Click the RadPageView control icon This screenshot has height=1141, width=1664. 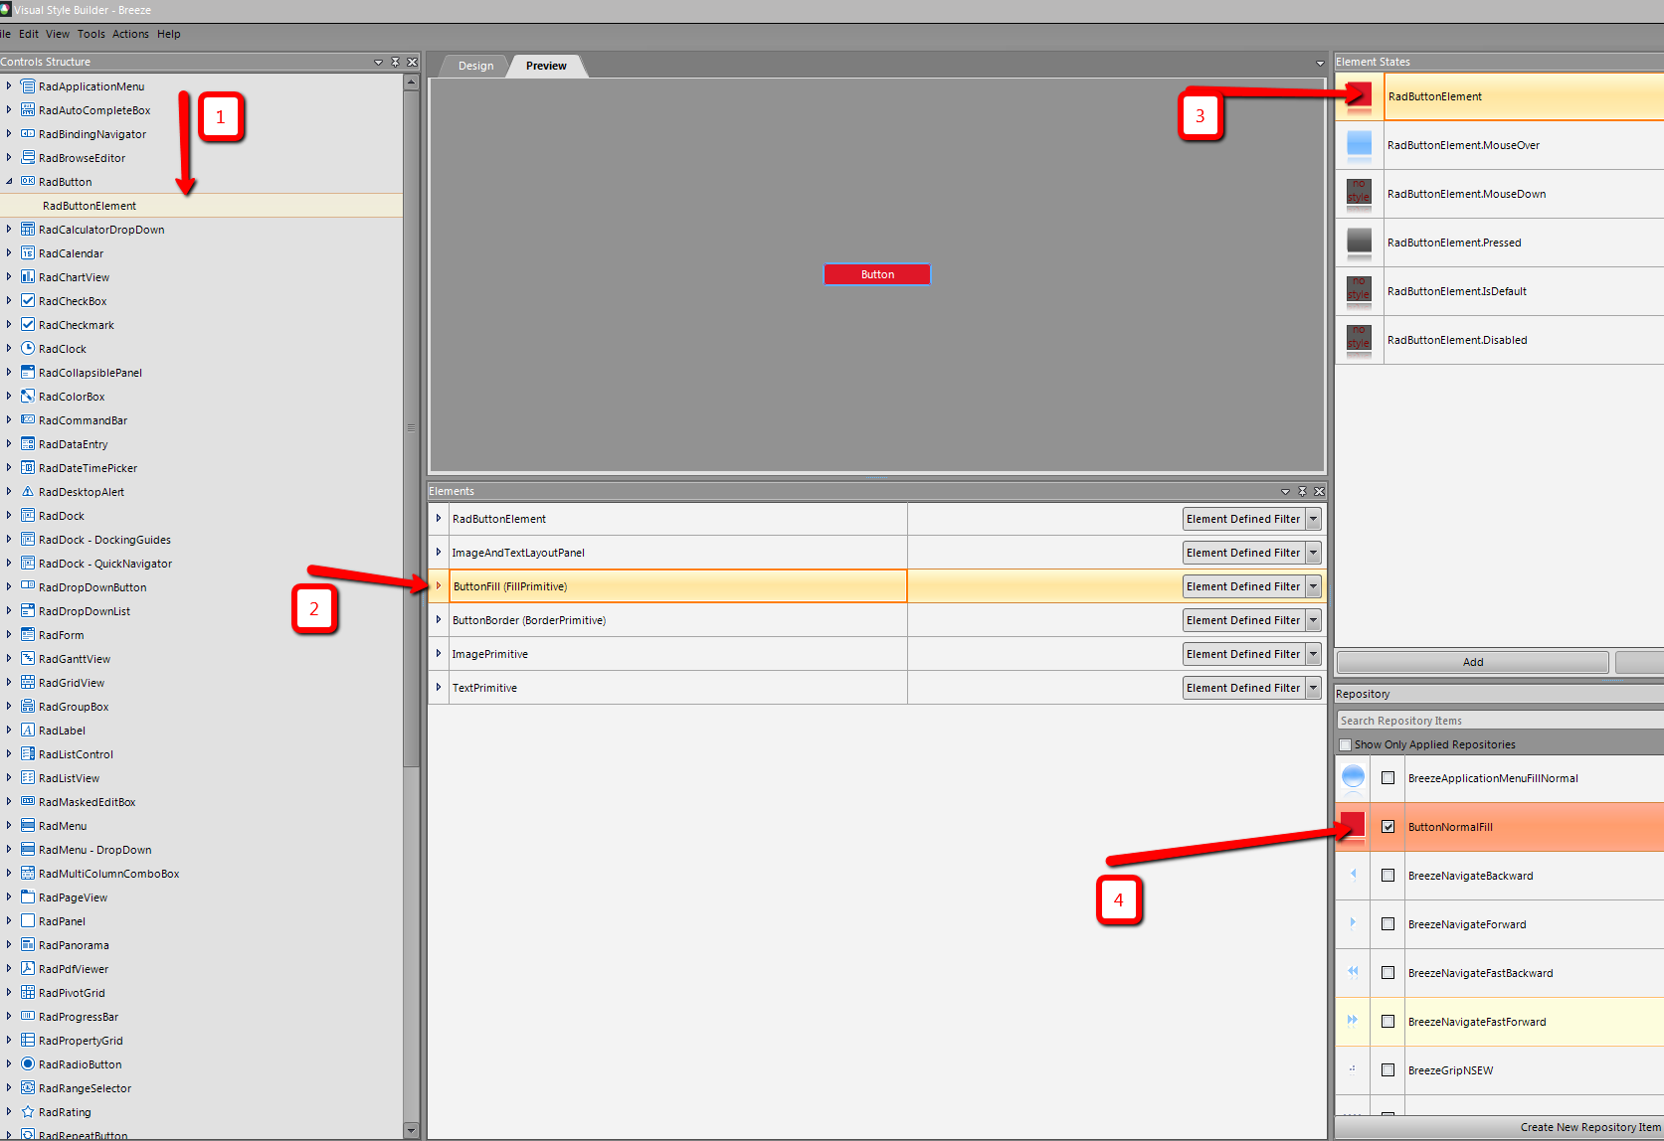28,897
